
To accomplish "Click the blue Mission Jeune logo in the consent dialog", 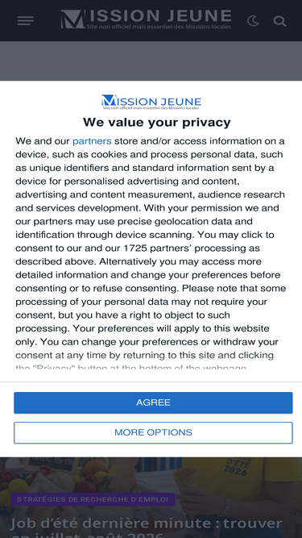I will click(151, 102).
